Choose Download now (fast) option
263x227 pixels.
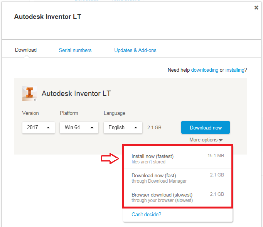178,178
